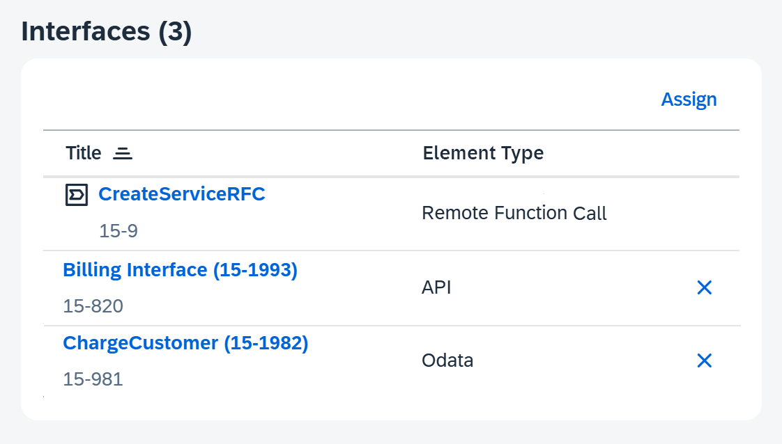Screen dimensions: 782x444
Task: Open the CreateServiceRFC link
Action: click(181, 194)
